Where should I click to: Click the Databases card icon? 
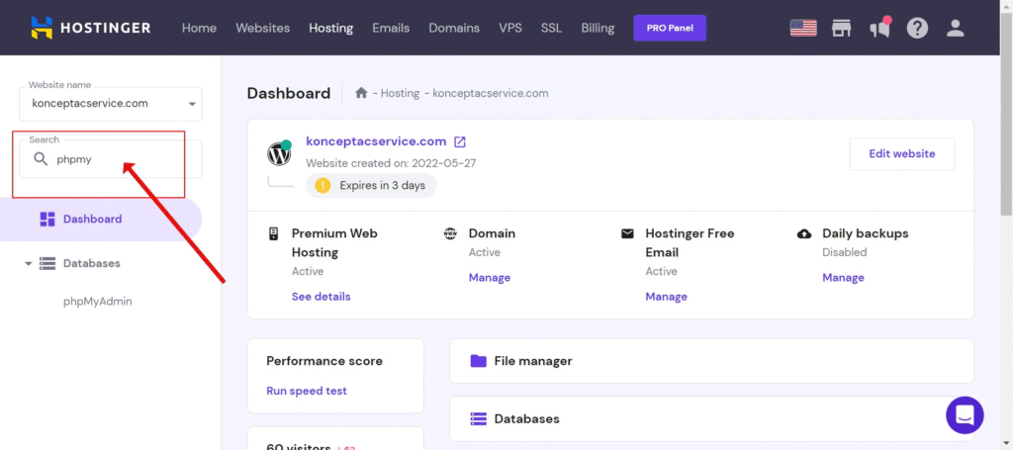pos(478,419)
